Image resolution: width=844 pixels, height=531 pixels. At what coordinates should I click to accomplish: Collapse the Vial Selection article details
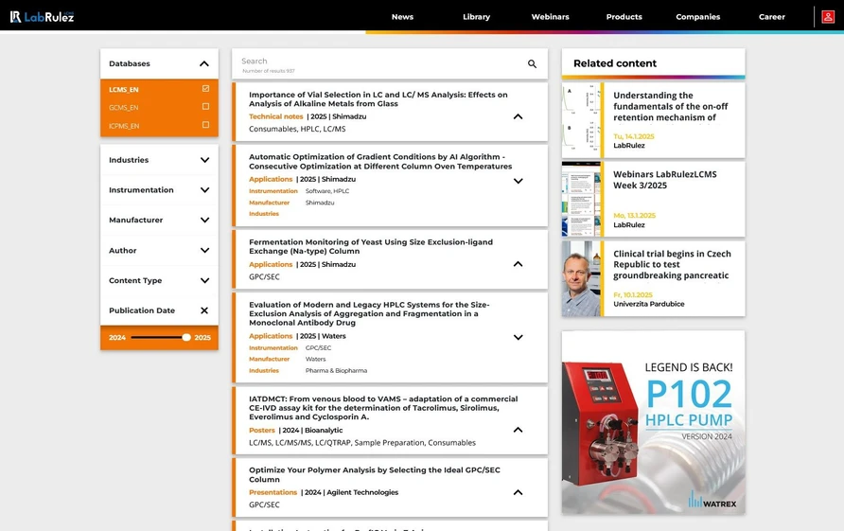tap(518, 116)
